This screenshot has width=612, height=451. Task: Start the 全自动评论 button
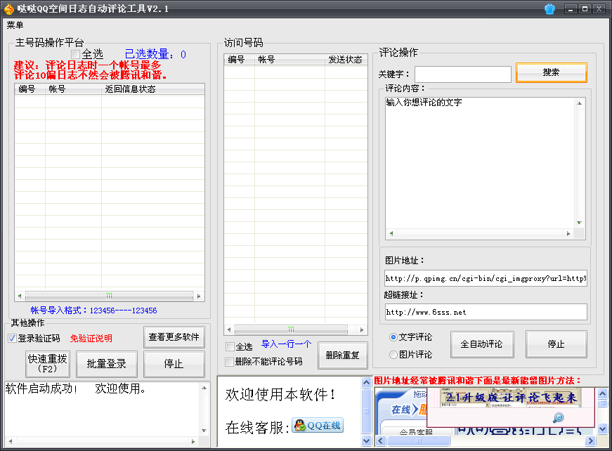[x=482, y=344]
